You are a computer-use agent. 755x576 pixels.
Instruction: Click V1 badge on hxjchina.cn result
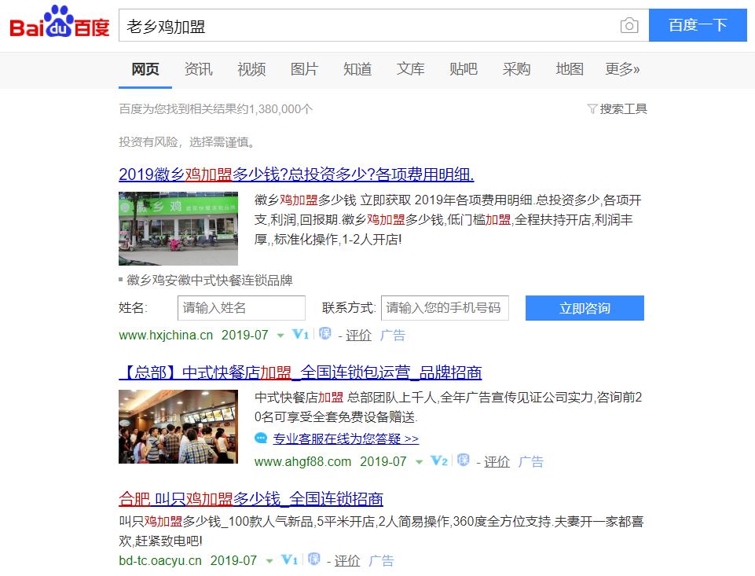click(x=300, y=334)
